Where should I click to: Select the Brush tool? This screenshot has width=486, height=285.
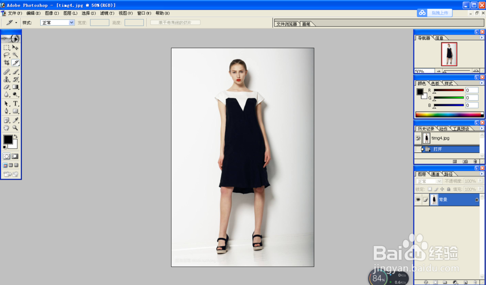[x=15, y=72]
